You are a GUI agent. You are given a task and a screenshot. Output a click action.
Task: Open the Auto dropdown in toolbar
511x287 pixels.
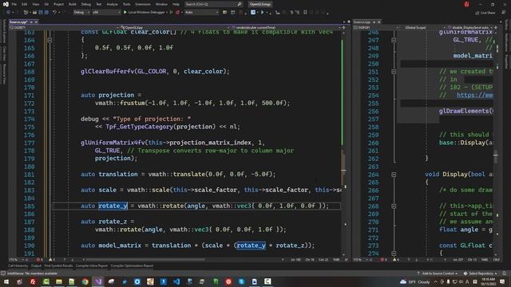point(201,13)
